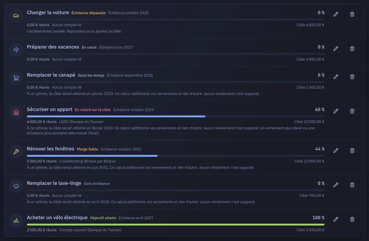Click the 'Objectif atteint' status label
The image size is (369, 241).
click(x=103, y=218)
